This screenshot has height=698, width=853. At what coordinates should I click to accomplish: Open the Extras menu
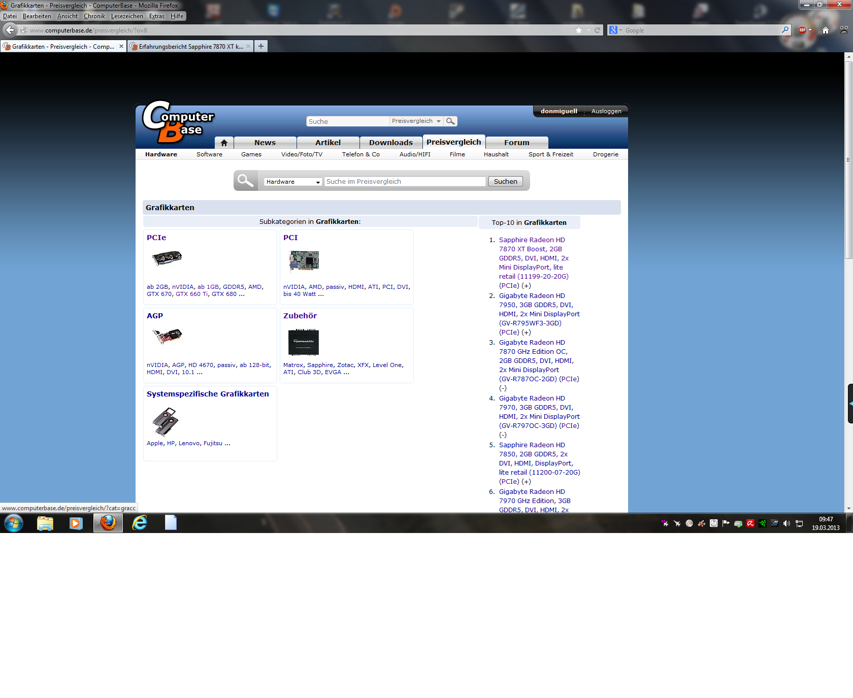point(157,16)
